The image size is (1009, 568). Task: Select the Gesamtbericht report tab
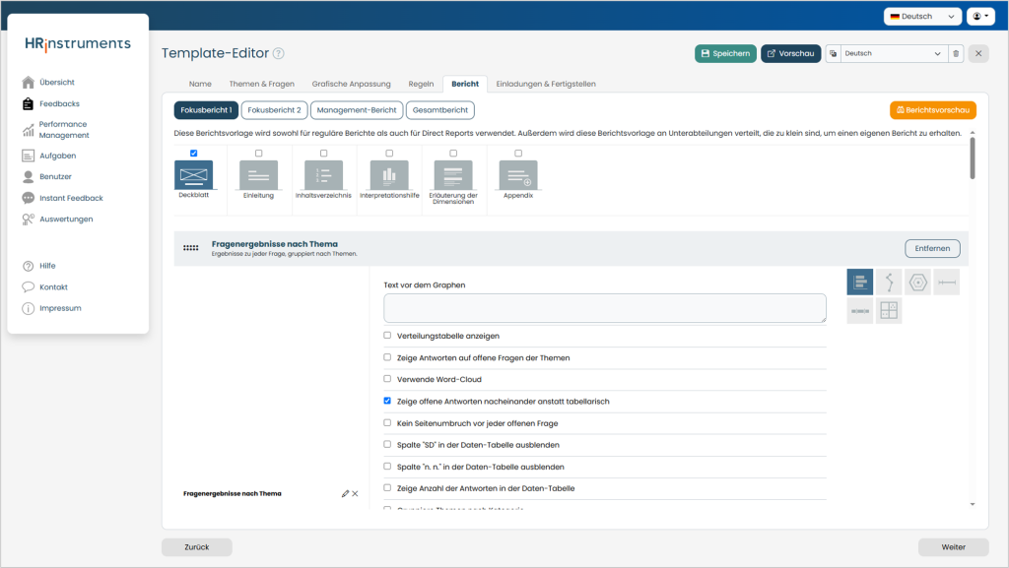tap(440, 110)
